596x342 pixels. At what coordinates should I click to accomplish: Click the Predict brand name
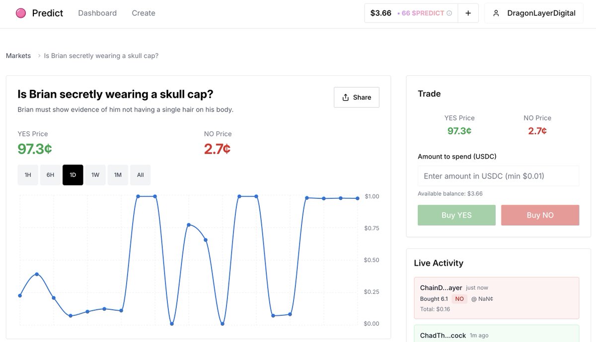click(48, 13)
